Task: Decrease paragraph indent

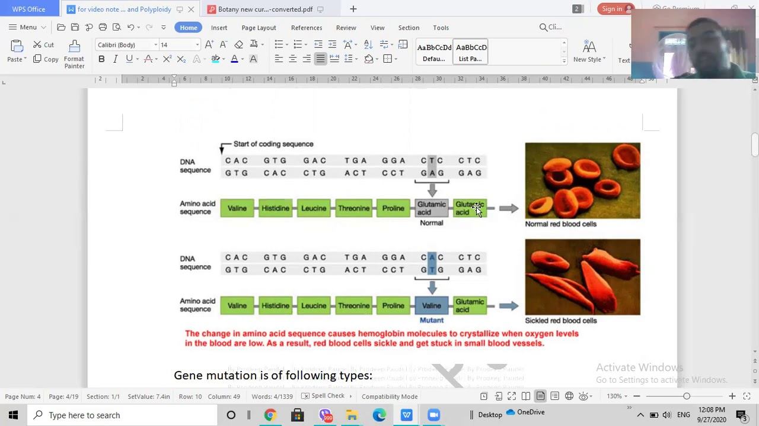Action: pyautogui.click(x=318, y=44)
